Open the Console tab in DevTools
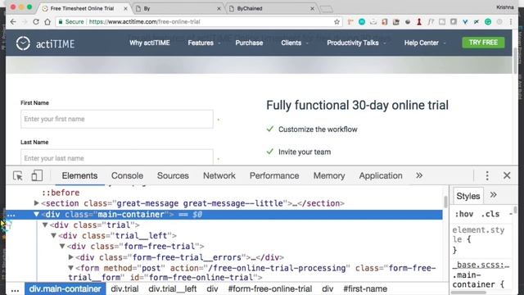The image size is (524, 295). click(127, 175)
